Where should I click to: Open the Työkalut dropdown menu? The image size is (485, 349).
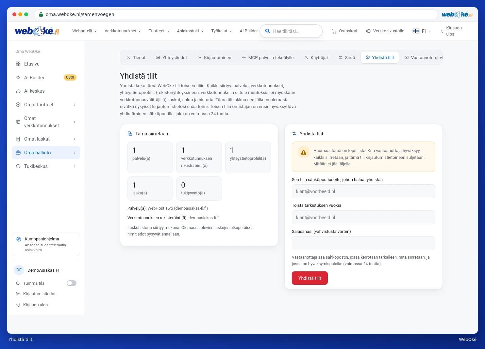pos(222,31)
